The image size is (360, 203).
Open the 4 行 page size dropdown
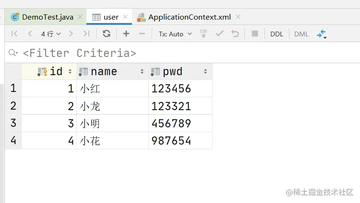click(x=51, y=34)
